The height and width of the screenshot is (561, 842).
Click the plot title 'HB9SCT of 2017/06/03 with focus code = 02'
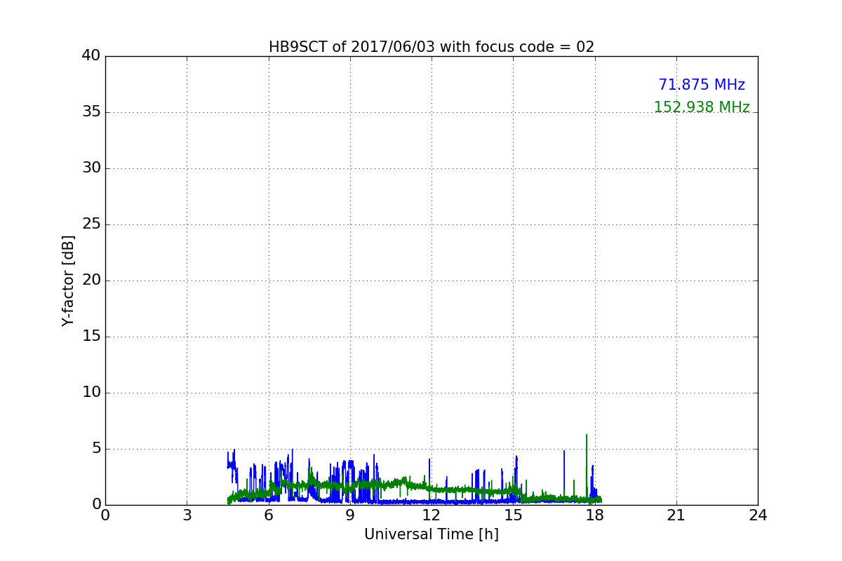point(432,47)
